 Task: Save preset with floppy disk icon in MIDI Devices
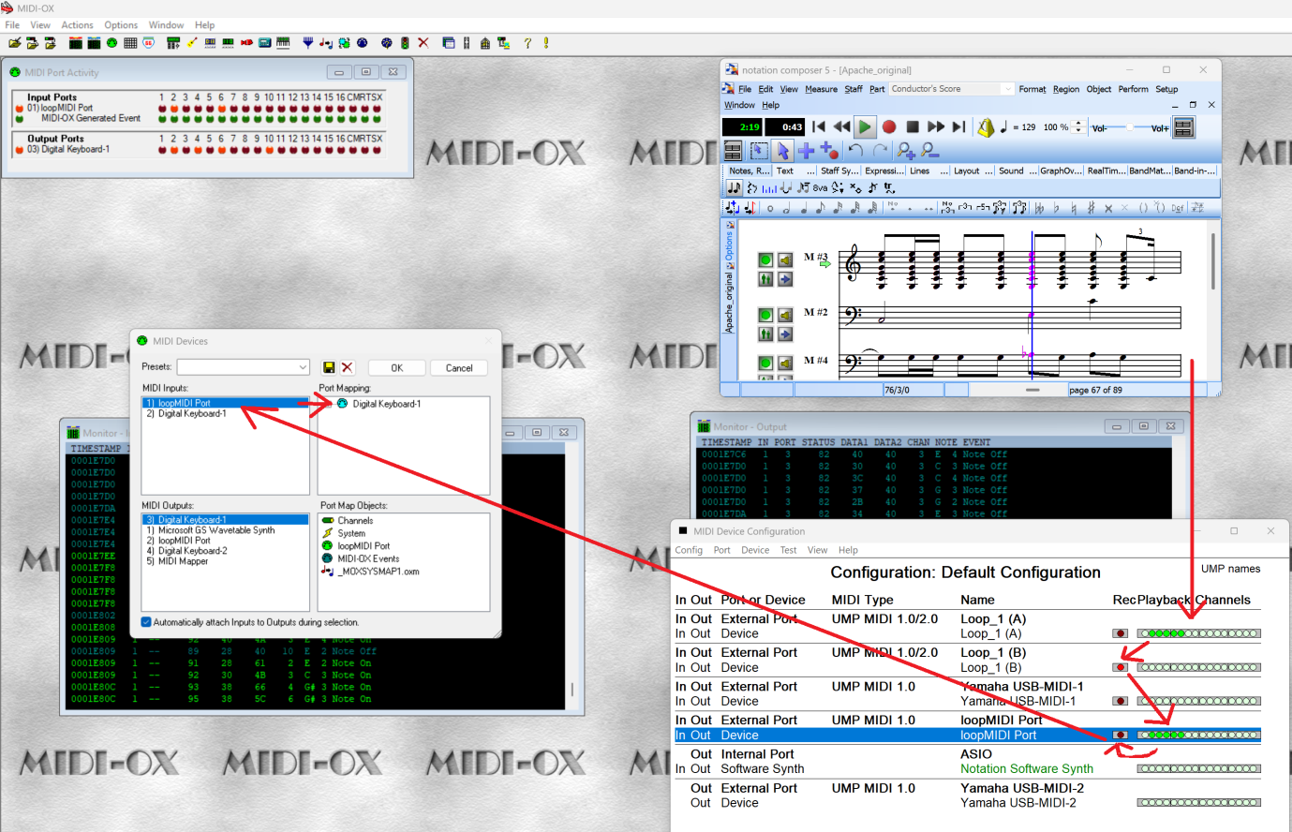[329, 367]
